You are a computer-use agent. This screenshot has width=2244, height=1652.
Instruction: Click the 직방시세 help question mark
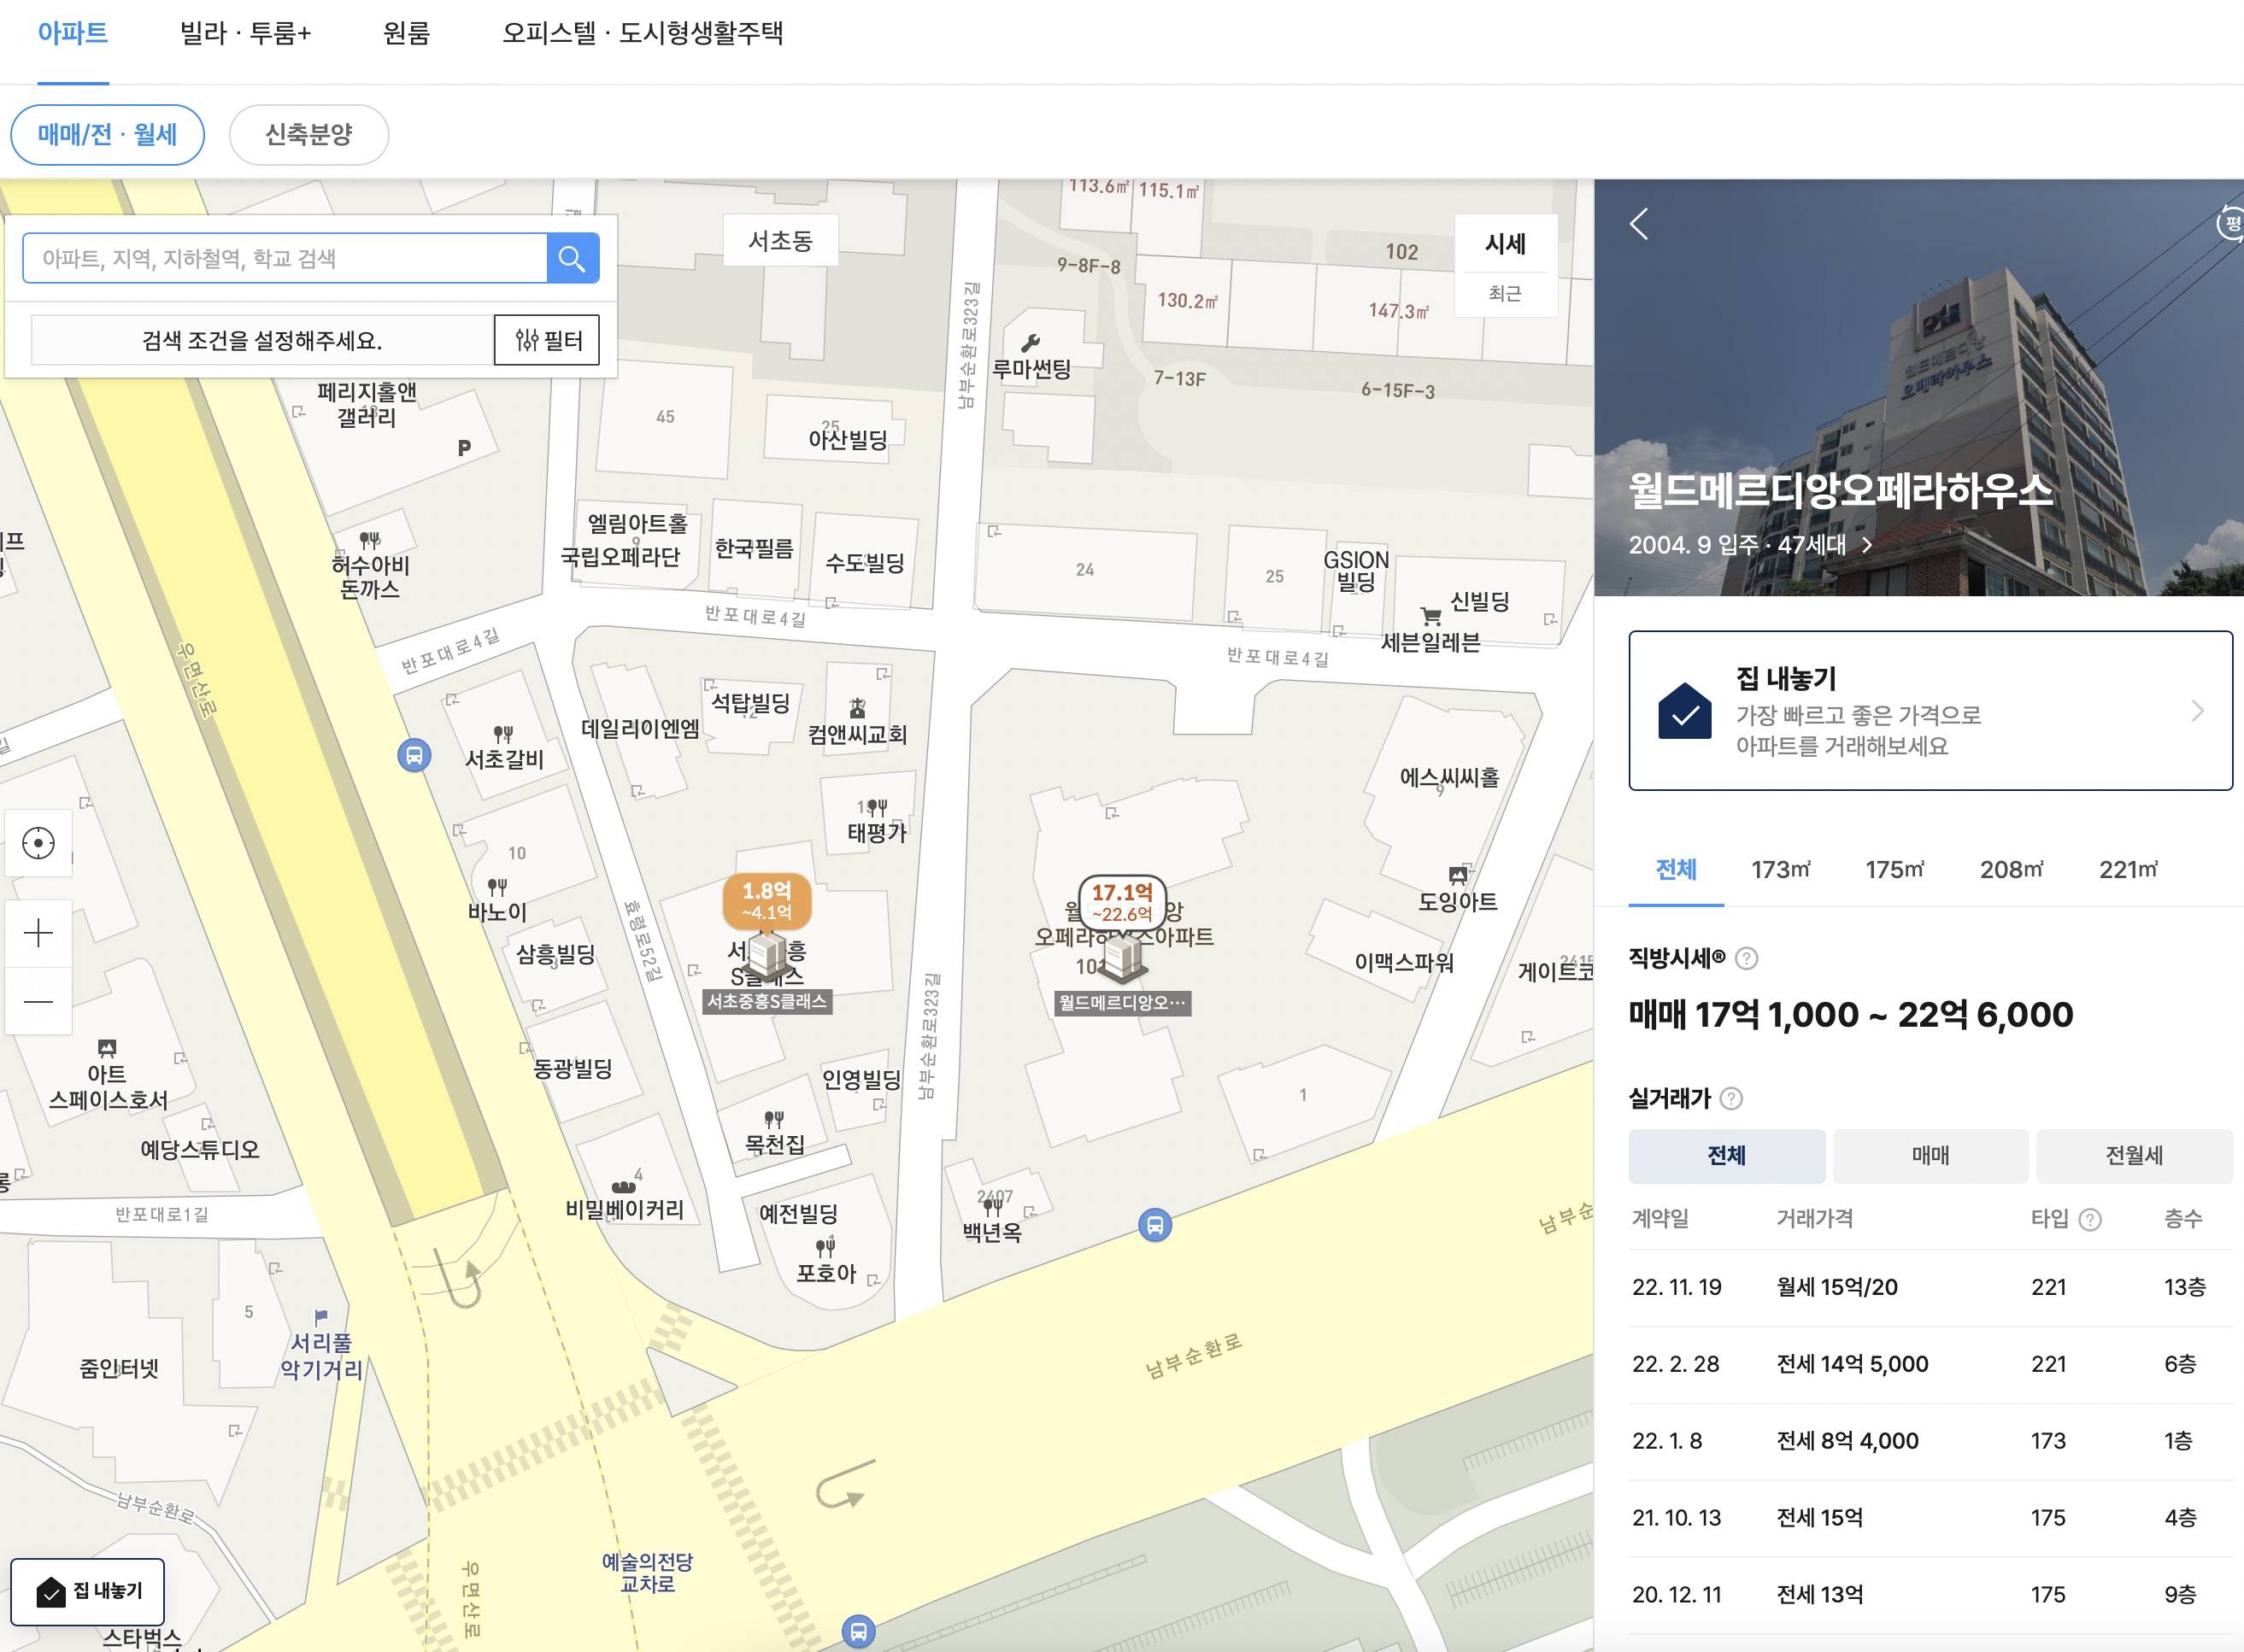(1746, 958)
